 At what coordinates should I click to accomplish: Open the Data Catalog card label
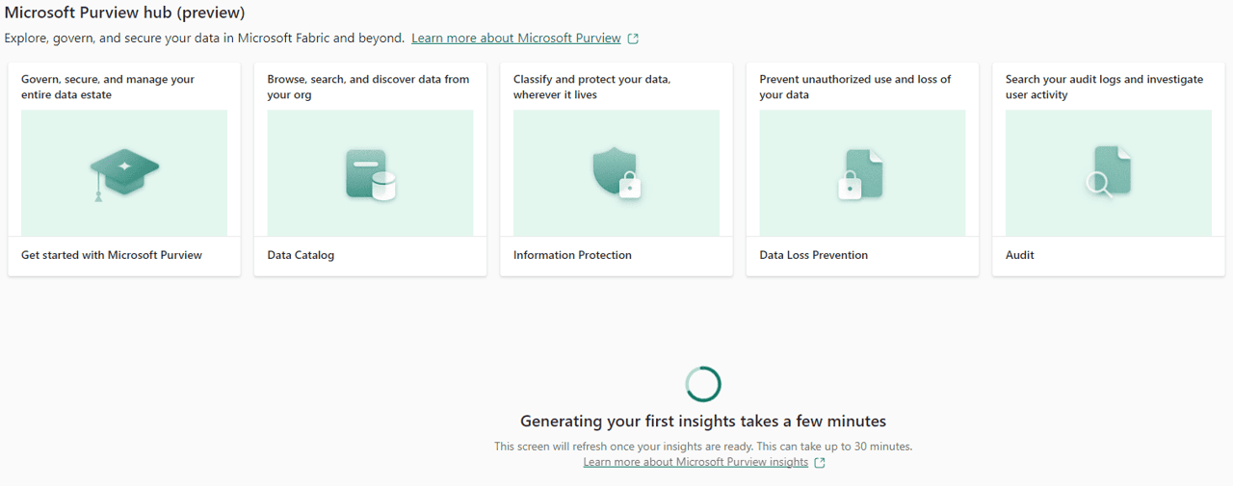(x=301, y=255)
